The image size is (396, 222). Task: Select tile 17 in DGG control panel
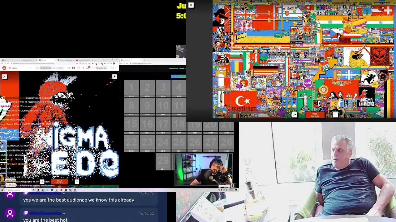(x=163, y=125)
